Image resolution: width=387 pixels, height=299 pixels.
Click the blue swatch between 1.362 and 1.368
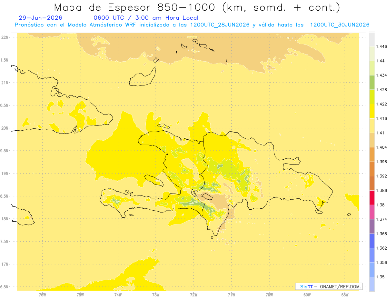pyautogui.click(x=372, y=241)
